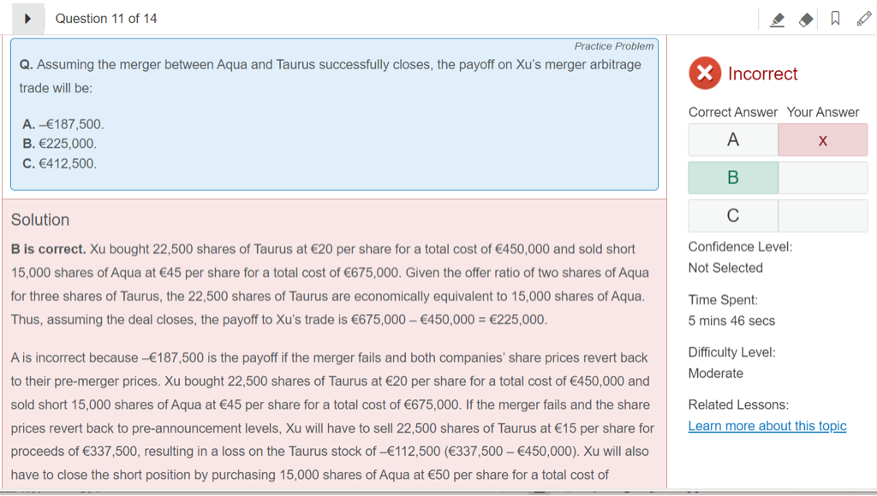Click the red X in Your Answer column

click(x=822, y=140)
